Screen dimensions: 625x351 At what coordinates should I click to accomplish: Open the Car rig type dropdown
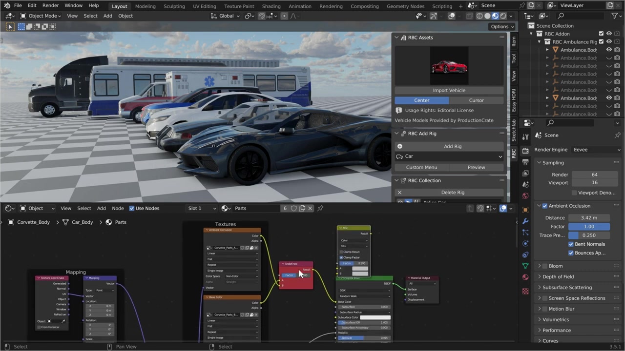(449, 156)
